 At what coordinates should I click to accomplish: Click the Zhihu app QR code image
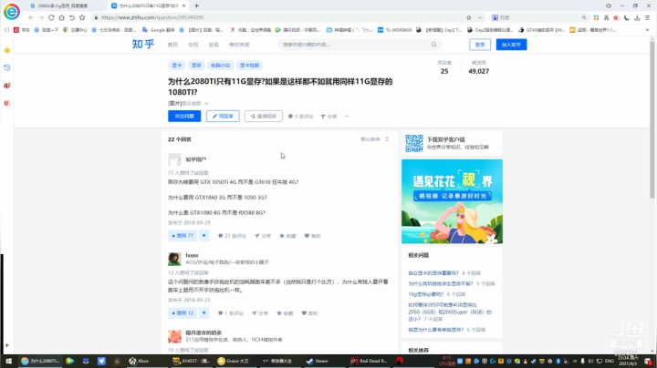point(414,143)
